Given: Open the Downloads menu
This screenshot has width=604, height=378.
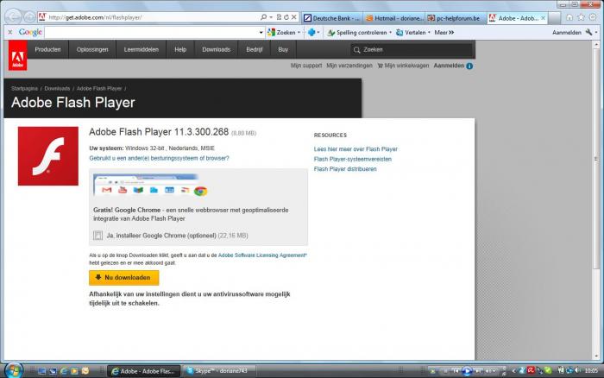Looking at the screenshot, I should point(216,50).
